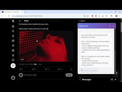Like the post with heart icon

pos(46,69)
